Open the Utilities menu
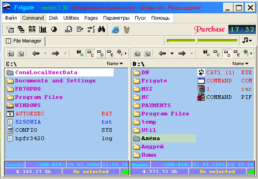Image resolution: width=258 pixels, height=179 pixels. [x=71, y=18]
